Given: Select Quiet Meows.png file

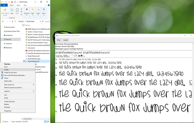Looking at the screenshot, I should pyautogui.click(x=34, y=59).
